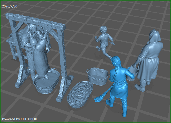Viewport: 171px width, 123px height.
Task: Select the hooded figure carrying a bucket
Action: click(150, 61)
